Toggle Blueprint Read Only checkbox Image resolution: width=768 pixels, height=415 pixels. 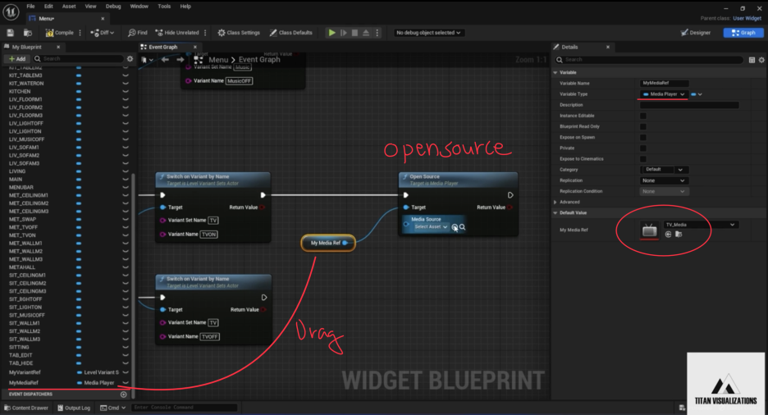643,127
